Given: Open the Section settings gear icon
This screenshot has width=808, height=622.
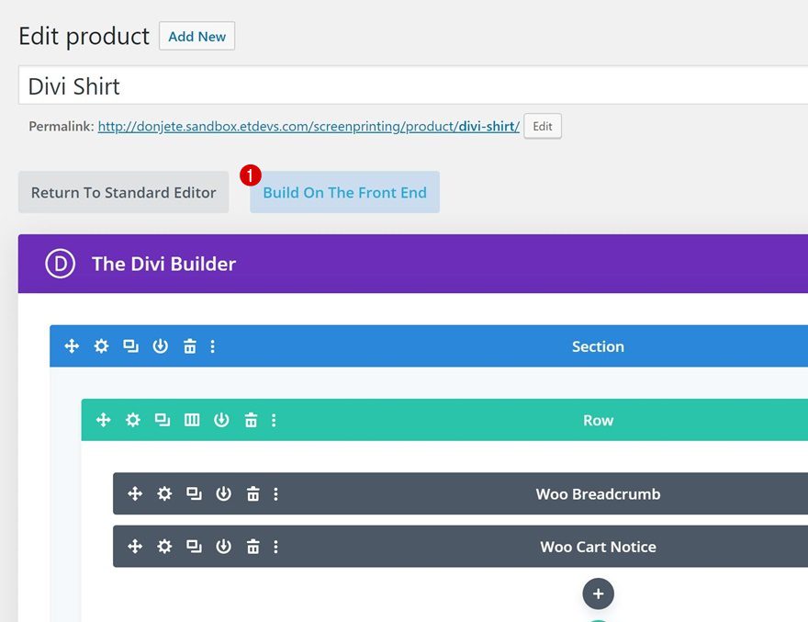Looking at the screenshot, I should tap(101, 346).
